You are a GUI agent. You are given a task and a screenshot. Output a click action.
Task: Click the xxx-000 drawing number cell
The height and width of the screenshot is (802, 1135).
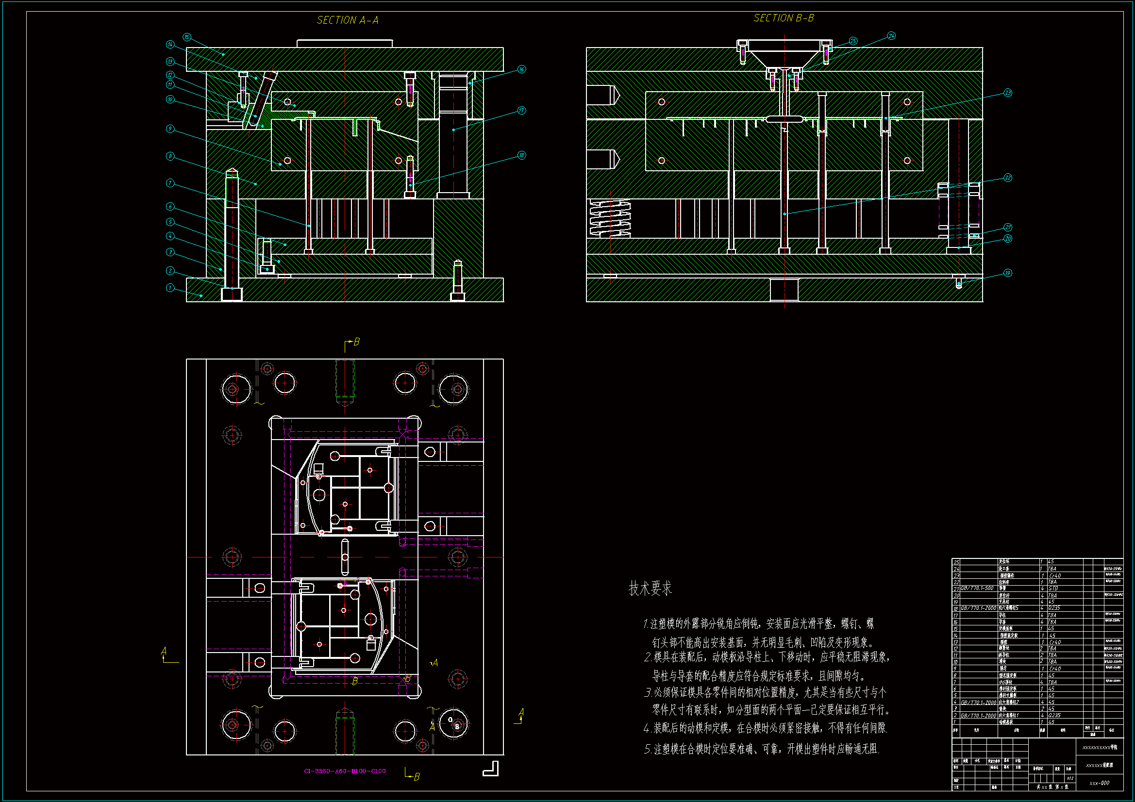coord(1099,783)
